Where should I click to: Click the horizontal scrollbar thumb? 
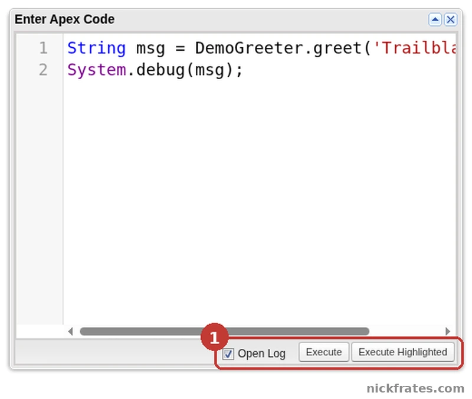(225, 331)
